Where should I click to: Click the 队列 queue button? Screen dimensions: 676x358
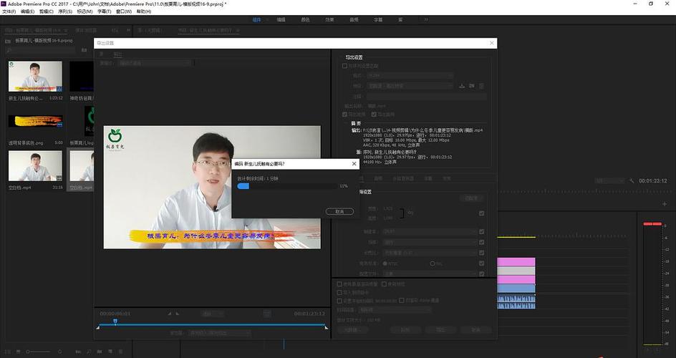(405, 330)
